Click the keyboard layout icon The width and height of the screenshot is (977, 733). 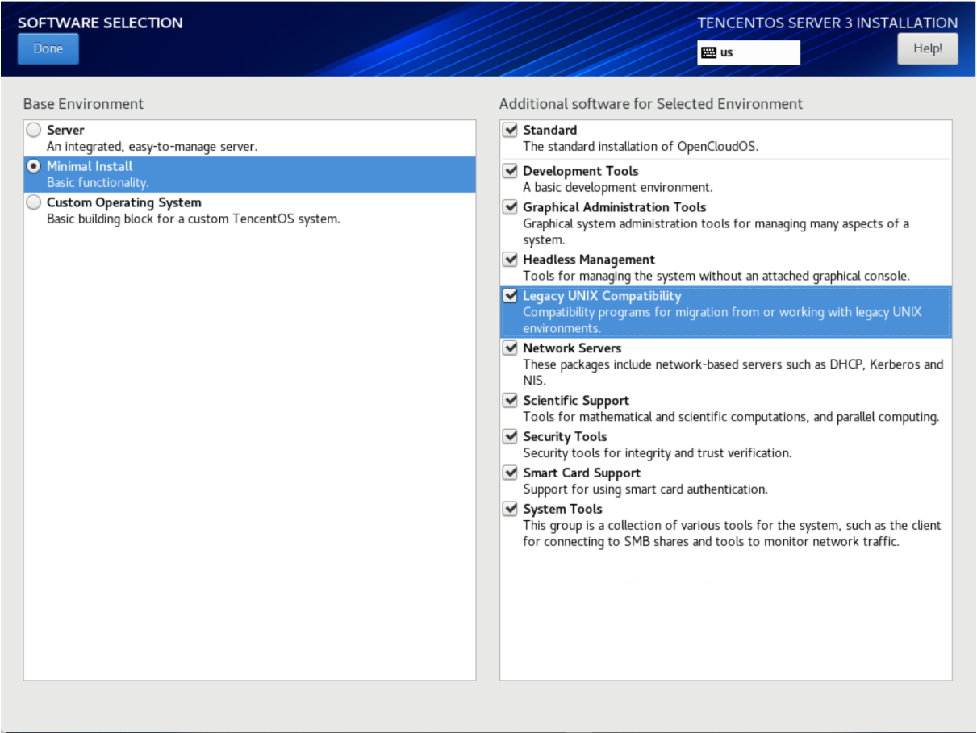coord(708,52)
